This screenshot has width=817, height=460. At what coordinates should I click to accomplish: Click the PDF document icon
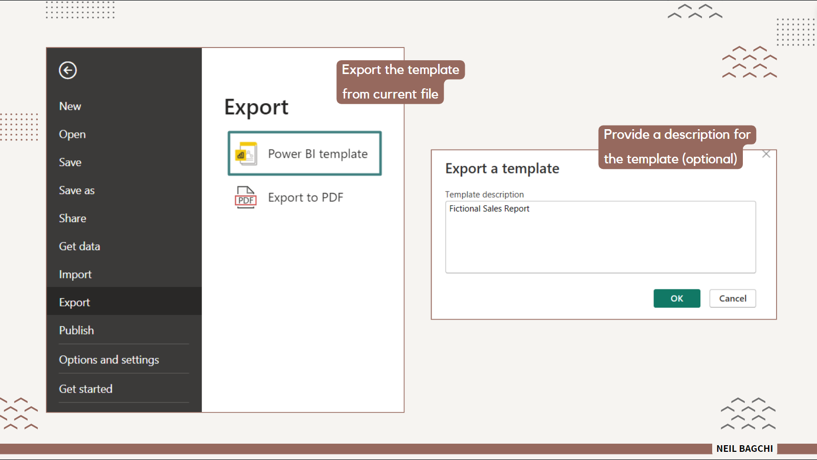tap(245, 197)
